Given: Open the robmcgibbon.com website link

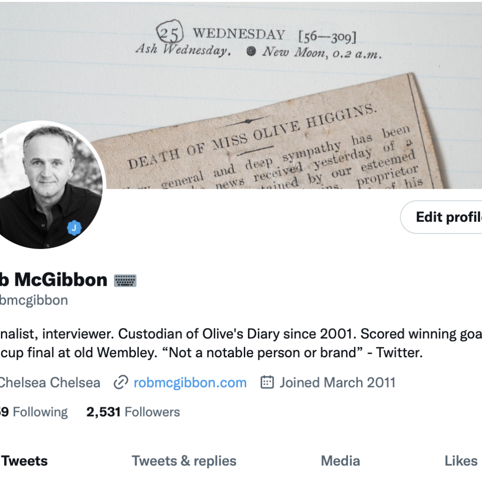Looking at the screenshot, I should 190,383.
